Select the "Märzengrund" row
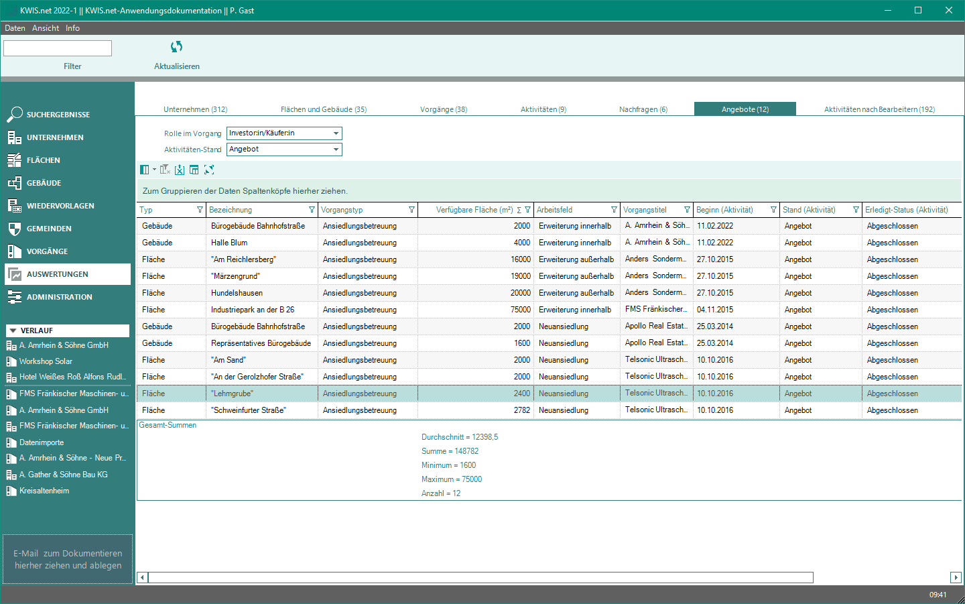This screenshot has width=965, height=604. 549,276
